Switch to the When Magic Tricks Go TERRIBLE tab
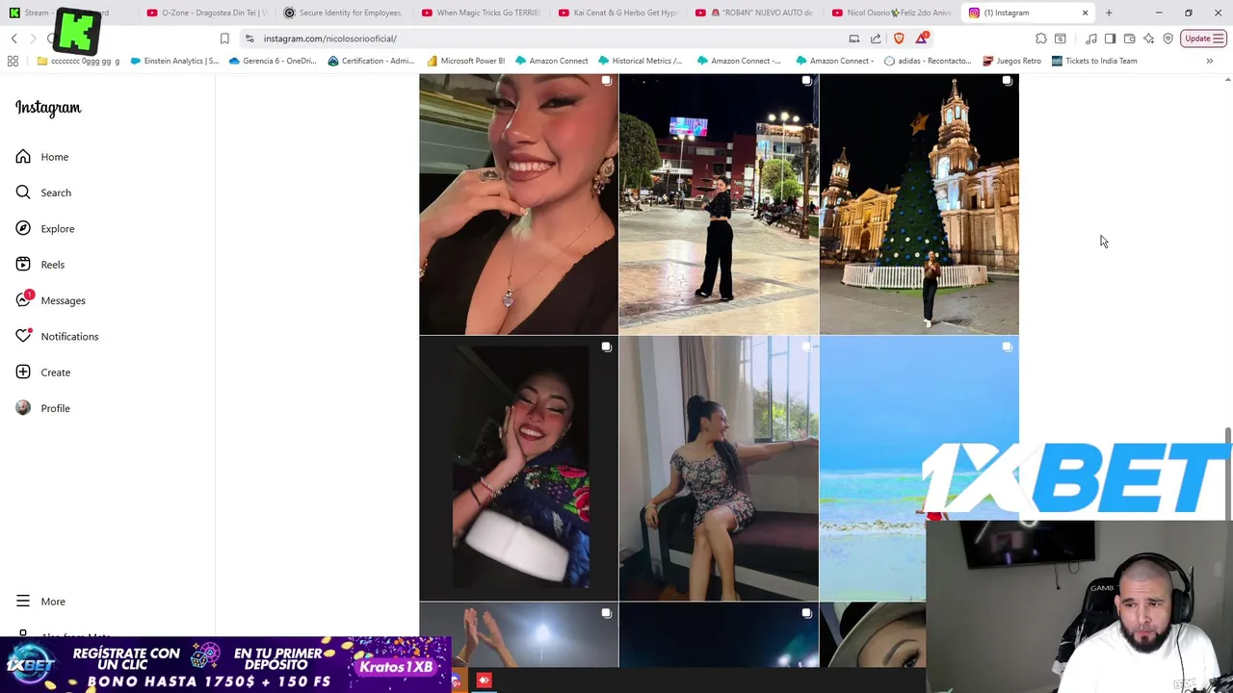1233x693 pixels. coord(482,13)
